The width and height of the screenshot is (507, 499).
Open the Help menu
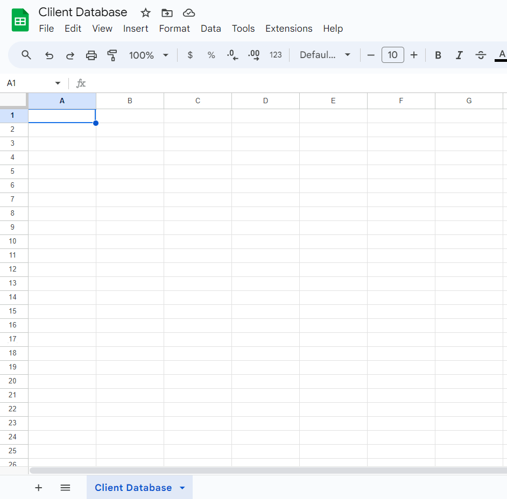pos(333,28)
